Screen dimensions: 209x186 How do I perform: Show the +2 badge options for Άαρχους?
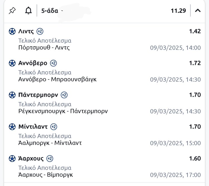(50, 159)
